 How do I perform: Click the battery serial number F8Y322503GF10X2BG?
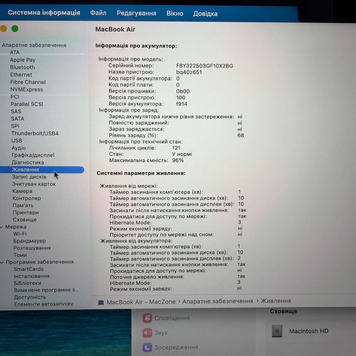(204, 66)
